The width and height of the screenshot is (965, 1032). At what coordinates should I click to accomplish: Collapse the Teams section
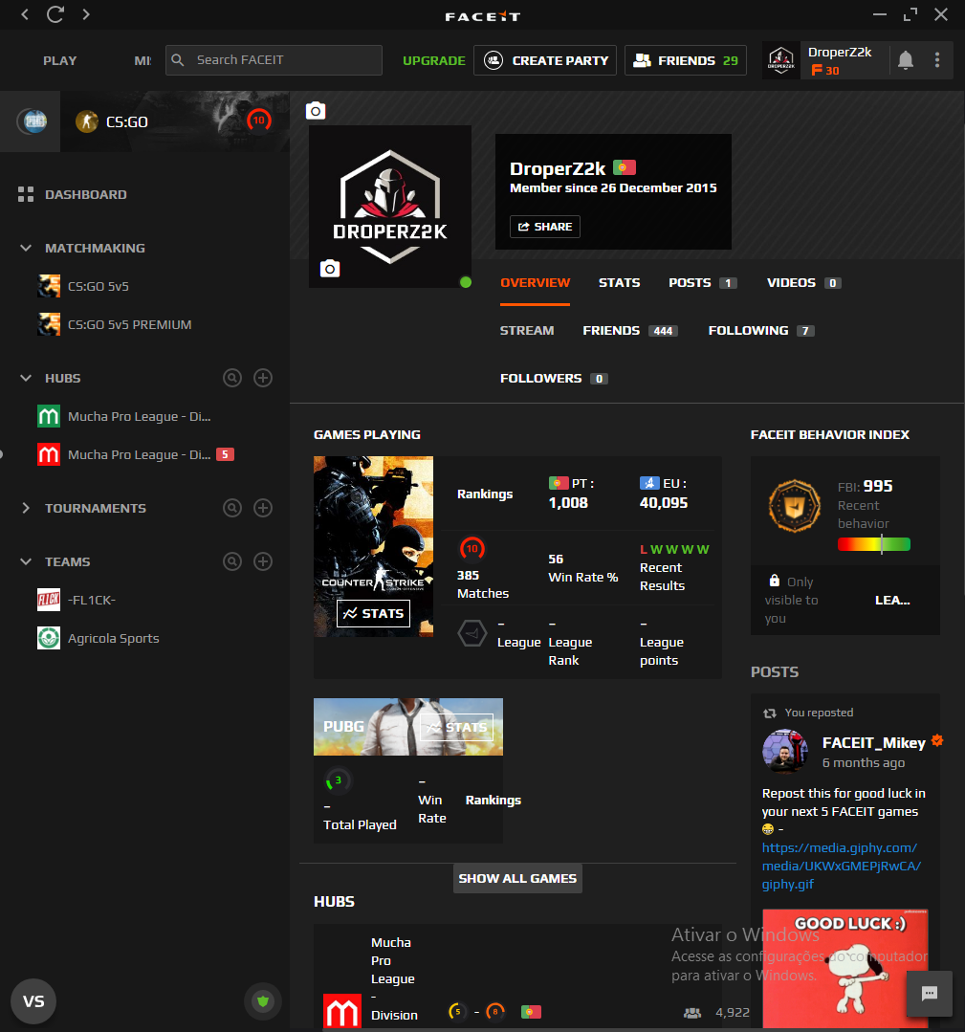point(26,561)
